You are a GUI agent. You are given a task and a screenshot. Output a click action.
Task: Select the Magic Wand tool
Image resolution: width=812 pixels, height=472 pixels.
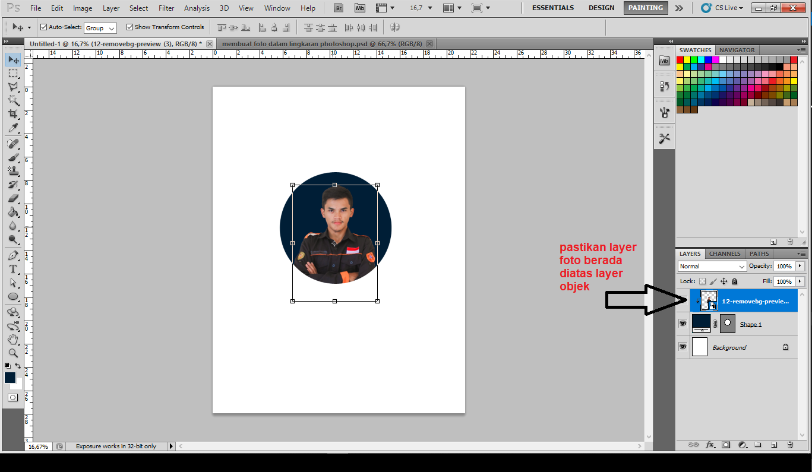click(x=13, y=100)
